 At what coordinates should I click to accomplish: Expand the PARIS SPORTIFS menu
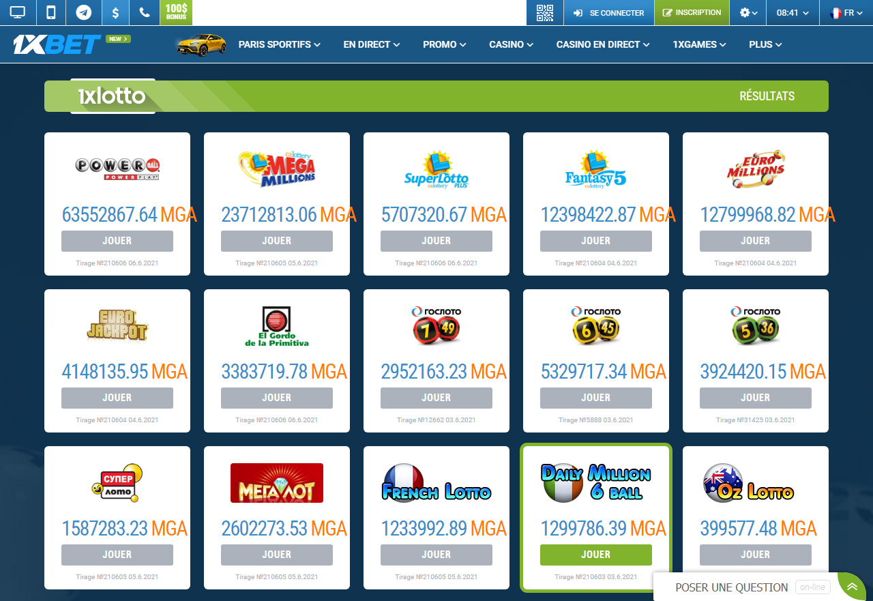point(279,44)
